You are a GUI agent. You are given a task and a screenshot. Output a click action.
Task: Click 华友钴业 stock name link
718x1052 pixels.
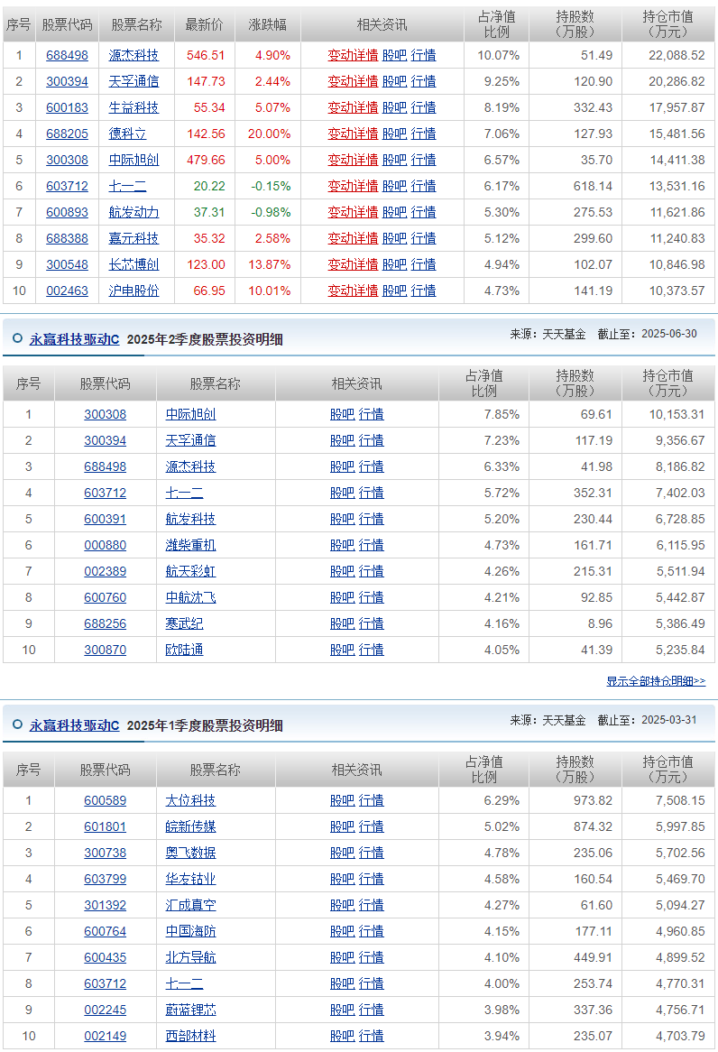(x=190, y=879)
